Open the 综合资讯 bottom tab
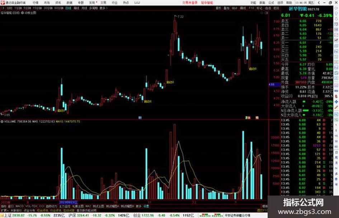The width and height of the screenshot is (339, 218). click(x=43, y=210)
